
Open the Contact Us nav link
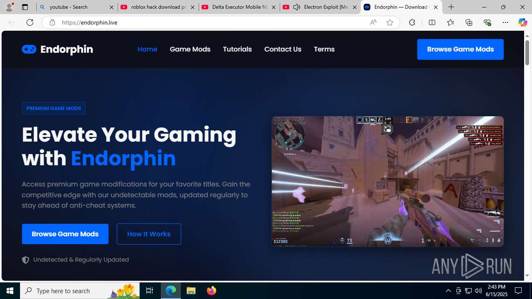[x=283, y=49]
